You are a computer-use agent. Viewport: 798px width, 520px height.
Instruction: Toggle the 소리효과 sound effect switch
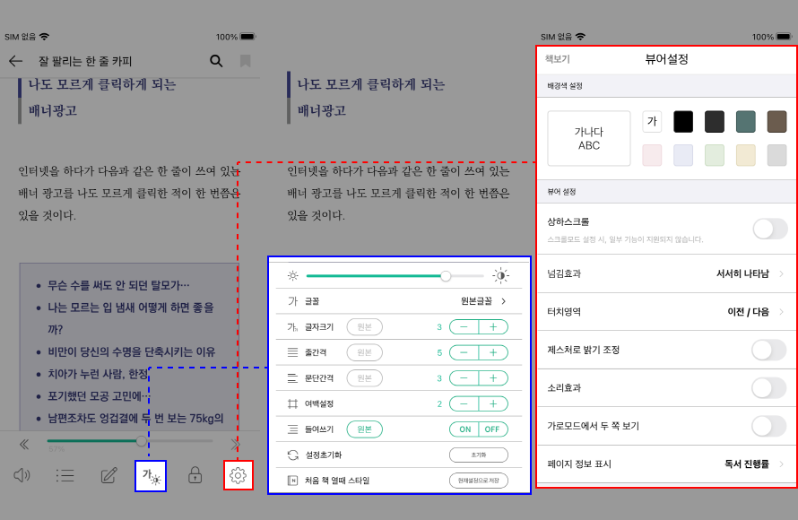[x=769, y=389]
